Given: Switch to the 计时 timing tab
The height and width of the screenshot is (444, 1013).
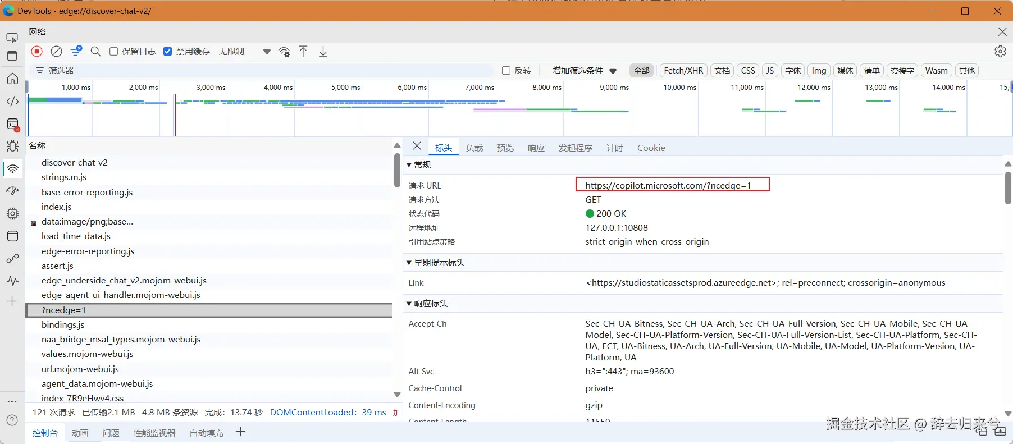Looking at the screenshot, I should (x=615, y=148).
